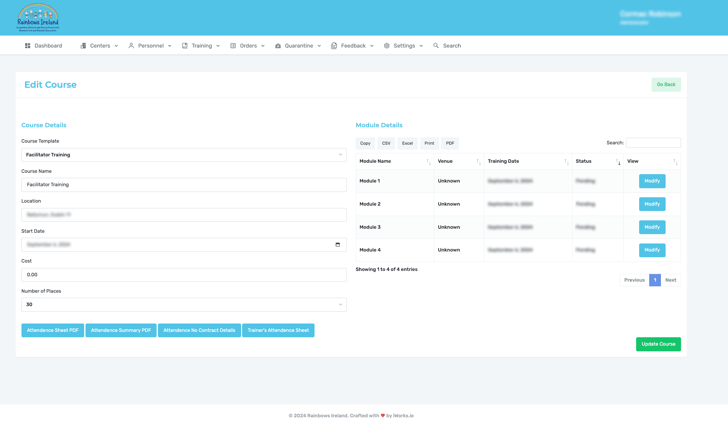
Task: Click the Centers building icon
Action: coord(83,46)
